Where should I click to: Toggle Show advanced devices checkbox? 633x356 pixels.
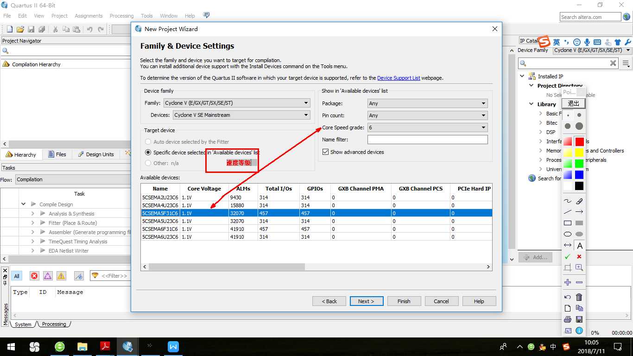(325, 152)
